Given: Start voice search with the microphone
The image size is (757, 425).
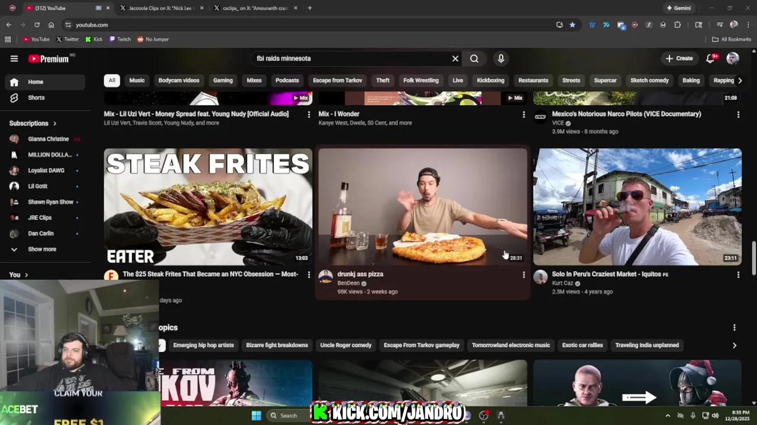Looking at the screenshot, I should coord(501,58).
